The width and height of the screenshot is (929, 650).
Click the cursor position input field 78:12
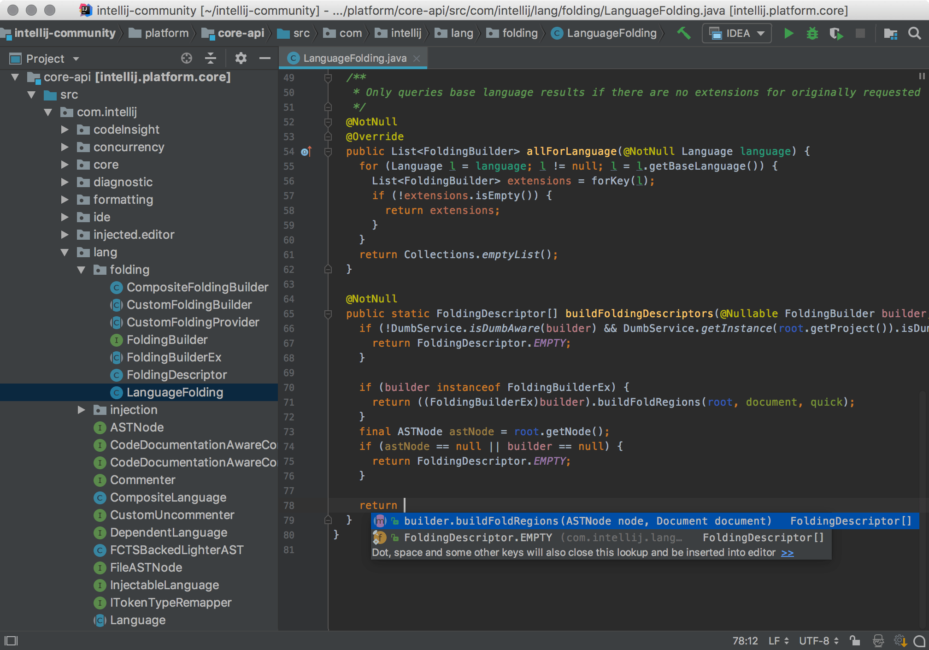[x=741, y=640]
